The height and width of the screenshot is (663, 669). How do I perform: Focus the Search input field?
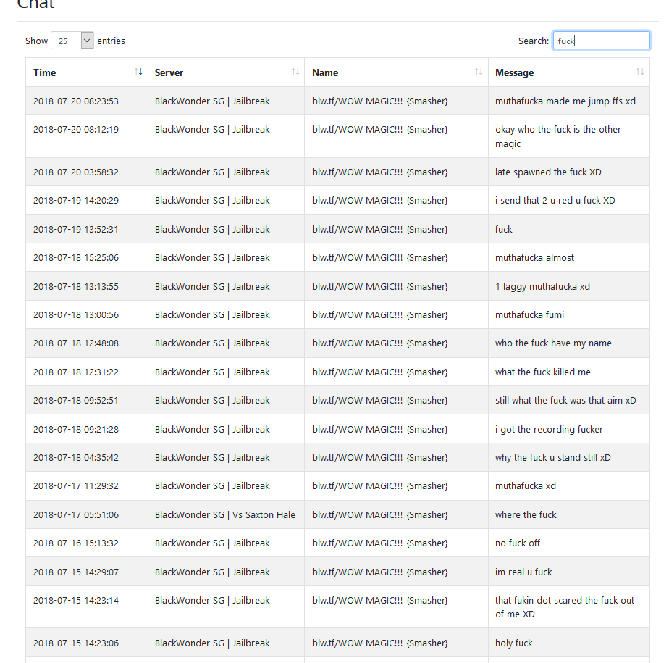click(601, 41)
